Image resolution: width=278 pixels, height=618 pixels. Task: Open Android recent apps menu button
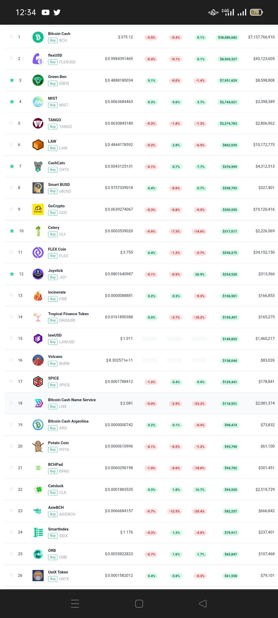[x=75, y=604]
